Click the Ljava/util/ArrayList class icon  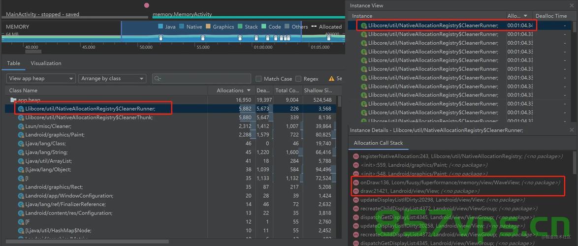(x=21, y=161)
